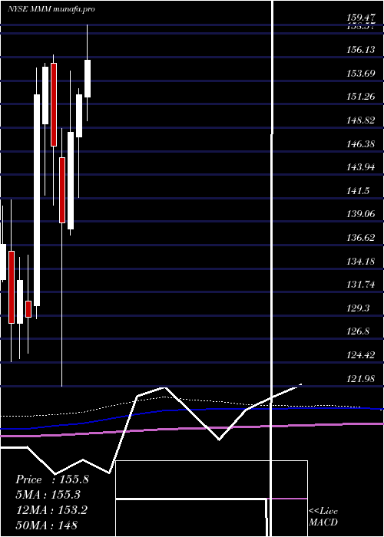Click the NYSE MMM munafa.pro title text
The width and height of the screenshot is (384, 537).
coord(51,9)
